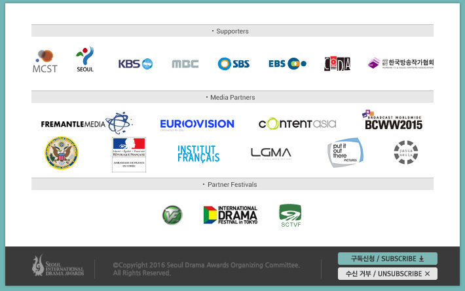Viewport: 465px width, 291px height.
Task: Click the copyright 2016 footer text
Action: point(206,269)
